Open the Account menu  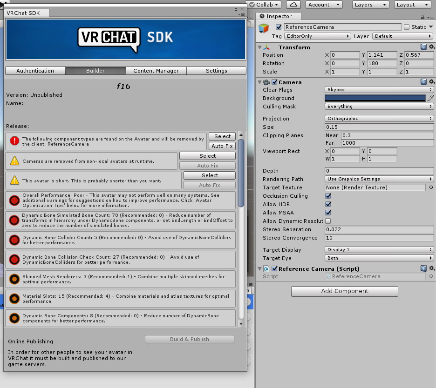click(324, 5)
